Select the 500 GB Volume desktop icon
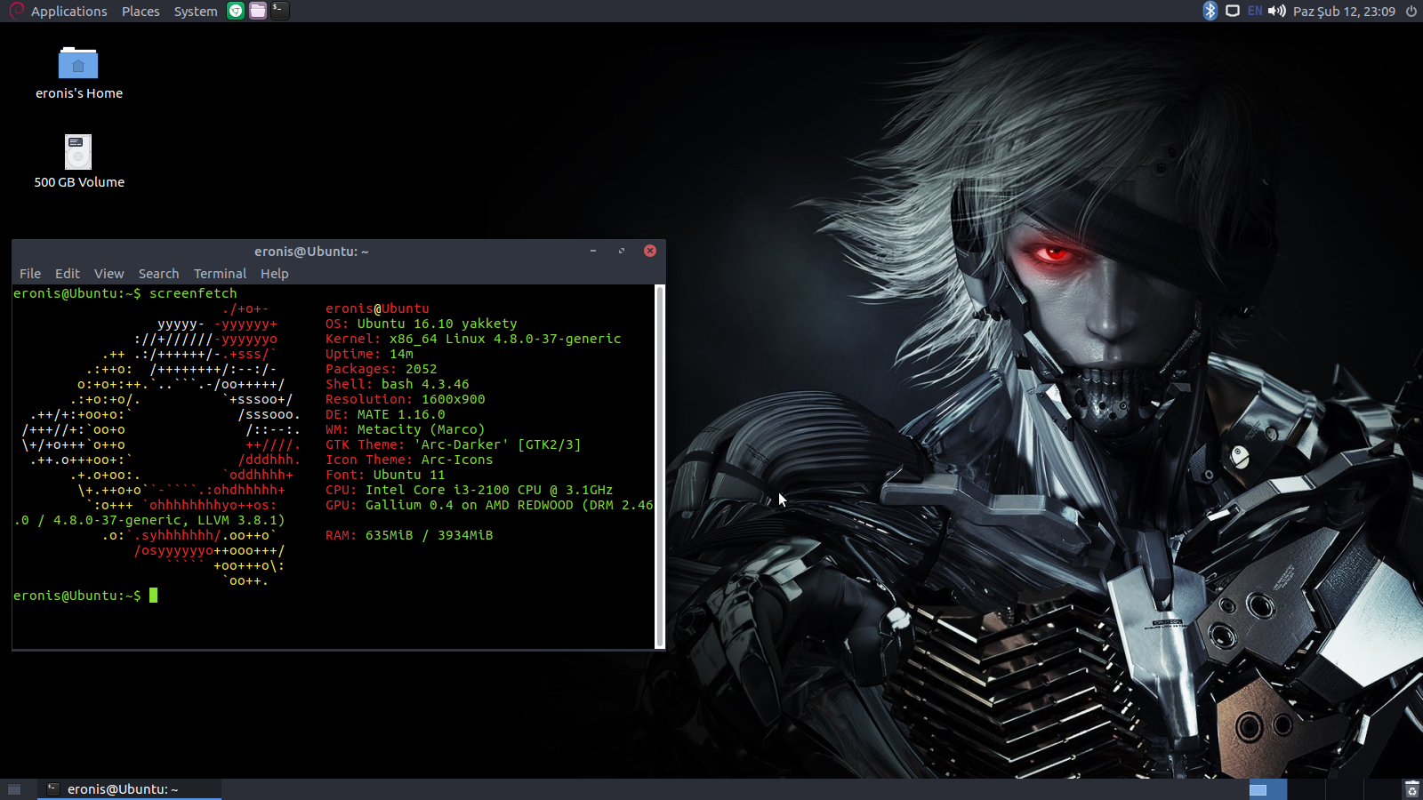The height and width of the screenshot is (800, 1423). (x=78, y=162)
